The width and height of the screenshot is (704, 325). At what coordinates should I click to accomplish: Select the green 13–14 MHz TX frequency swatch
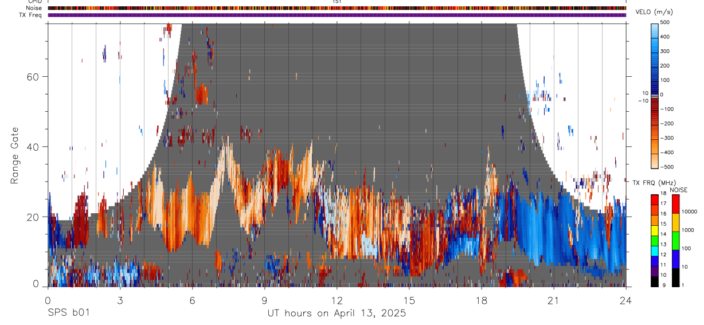654,240
